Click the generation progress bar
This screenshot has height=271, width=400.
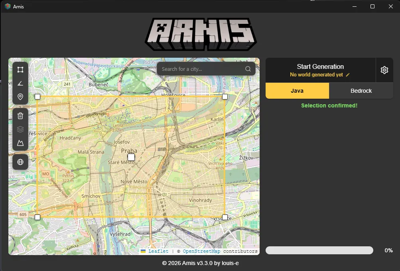pyautogui.click(x=319, y=250)
